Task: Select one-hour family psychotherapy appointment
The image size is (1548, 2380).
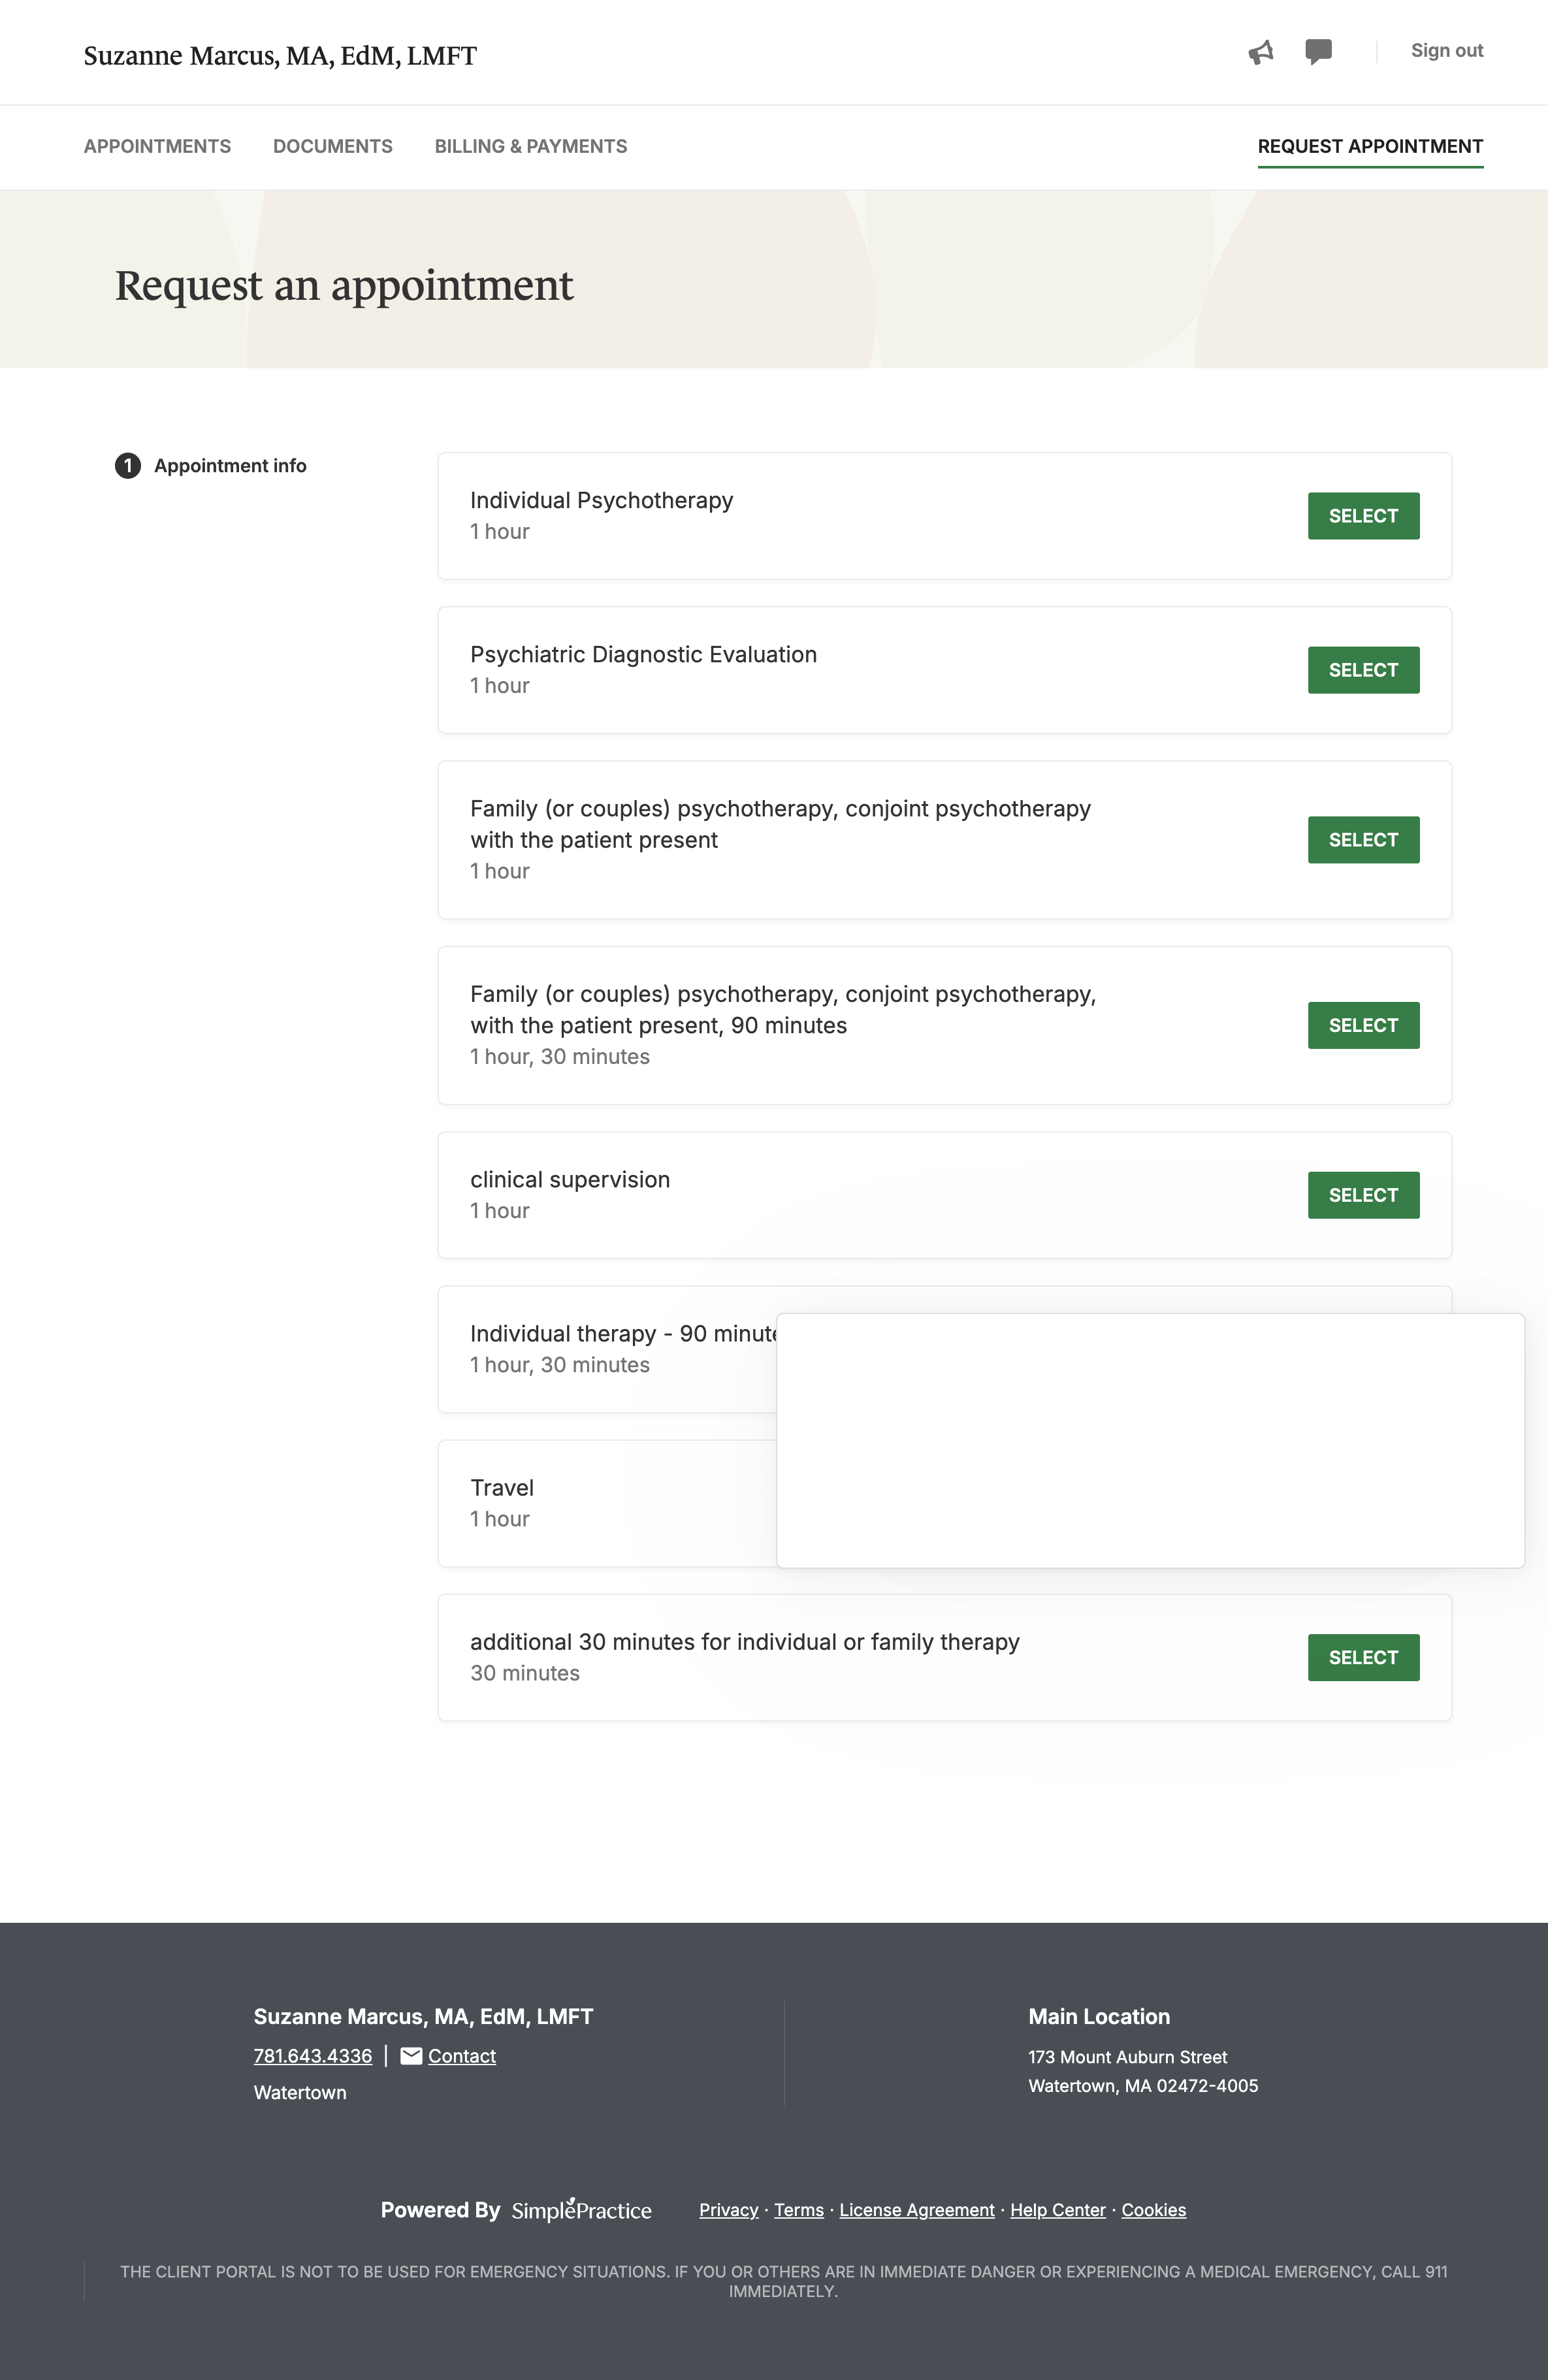Action: (x=1363, y=840)
